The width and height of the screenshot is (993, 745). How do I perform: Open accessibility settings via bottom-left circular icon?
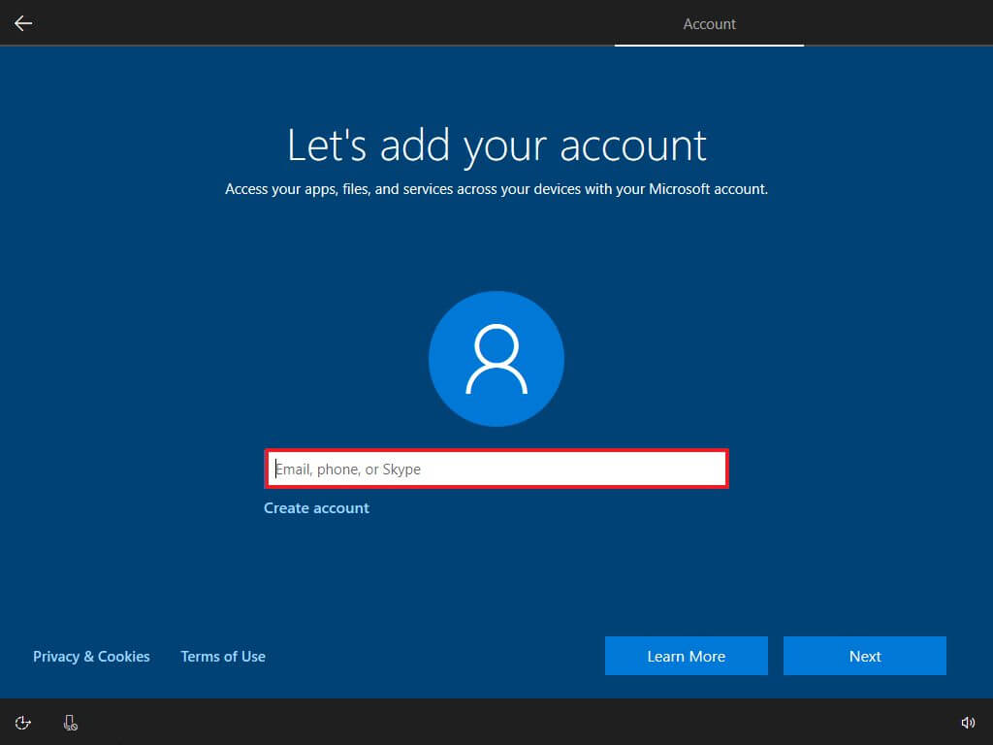[21, 722]
